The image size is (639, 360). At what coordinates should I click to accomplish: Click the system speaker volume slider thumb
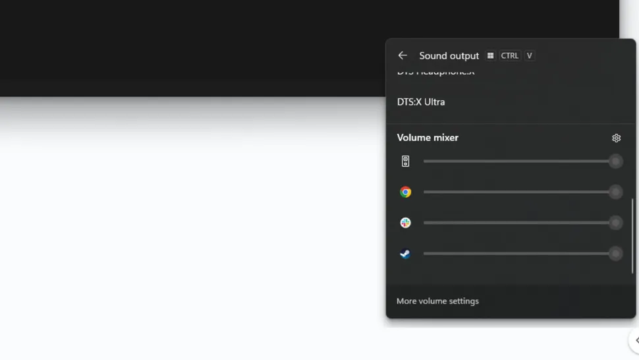click(615, 162)
